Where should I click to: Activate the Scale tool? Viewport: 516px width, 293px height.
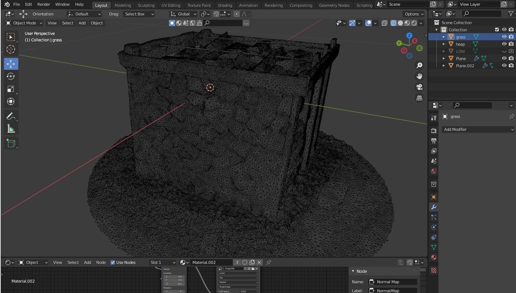coord(11,89)
